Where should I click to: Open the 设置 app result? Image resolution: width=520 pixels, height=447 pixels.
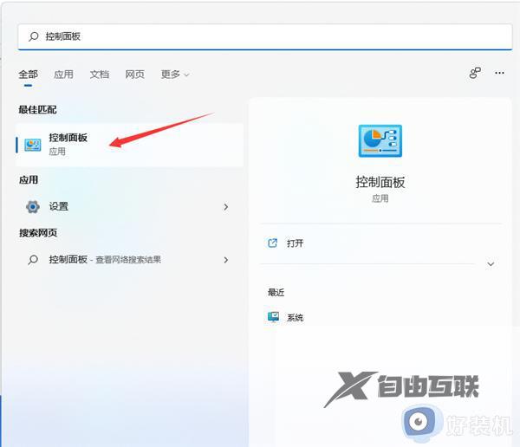tap(129, 206)
